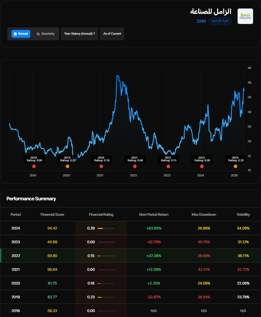This screenshot has height=317, width=261.
Task: Click the next period return +37.38%
Action: point(154,256)
